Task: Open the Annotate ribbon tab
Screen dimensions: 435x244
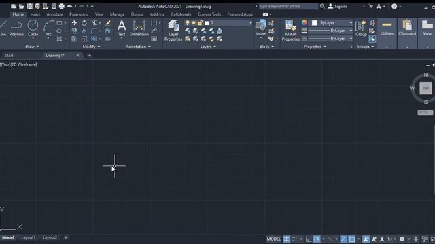Action: pyautogui.click(x=54, y=14)
